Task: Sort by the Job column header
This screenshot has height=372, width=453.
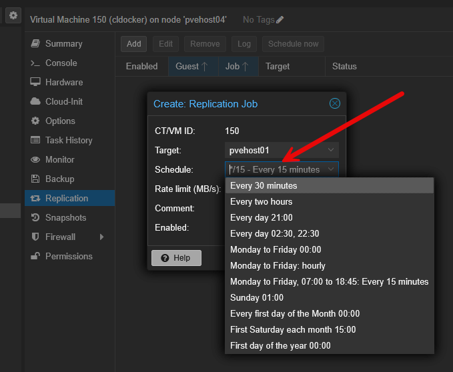Action: (238, 67)
